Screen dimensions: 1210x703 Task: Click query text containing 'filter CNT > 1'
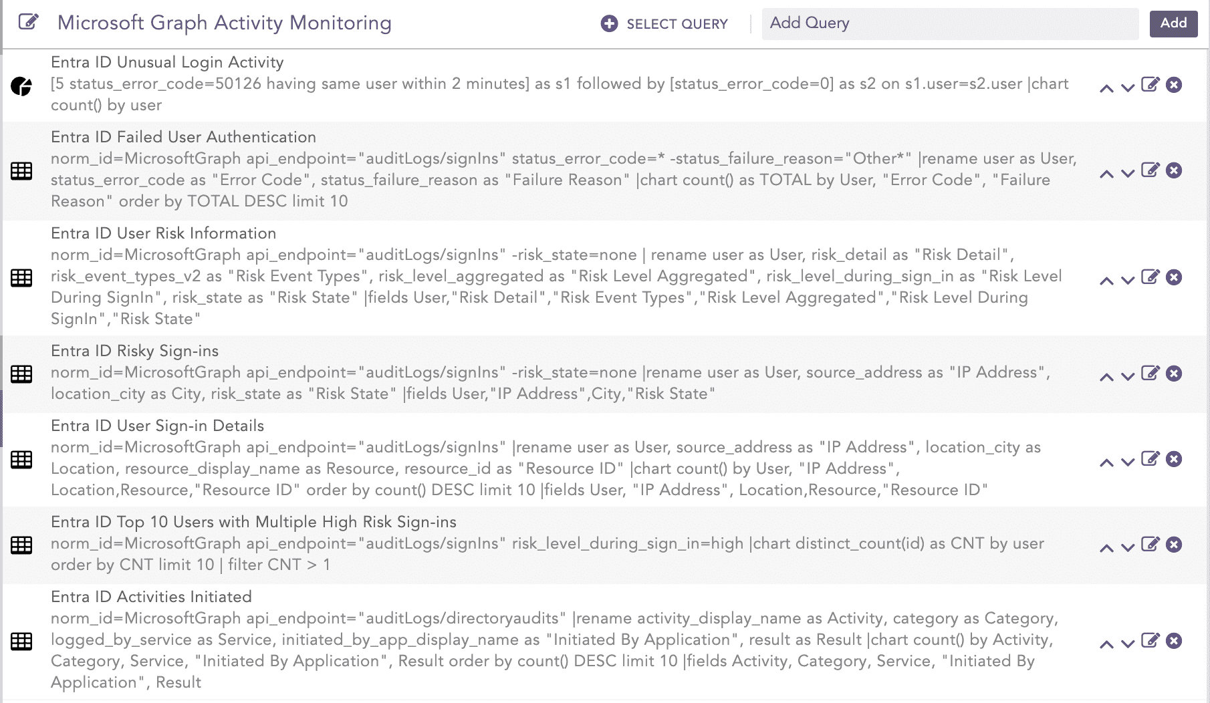548,554
